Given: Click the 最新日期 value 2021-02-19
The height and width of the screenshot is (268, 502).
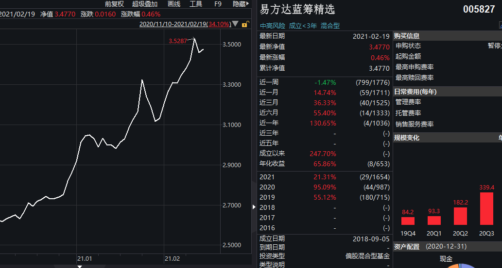Looking at the screenshot, I should (371, 36).
